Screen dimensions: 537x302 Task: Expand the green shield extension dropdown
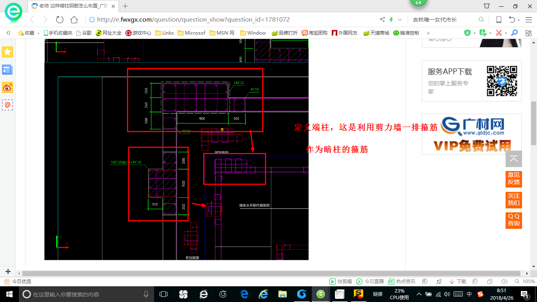[474, 33]
